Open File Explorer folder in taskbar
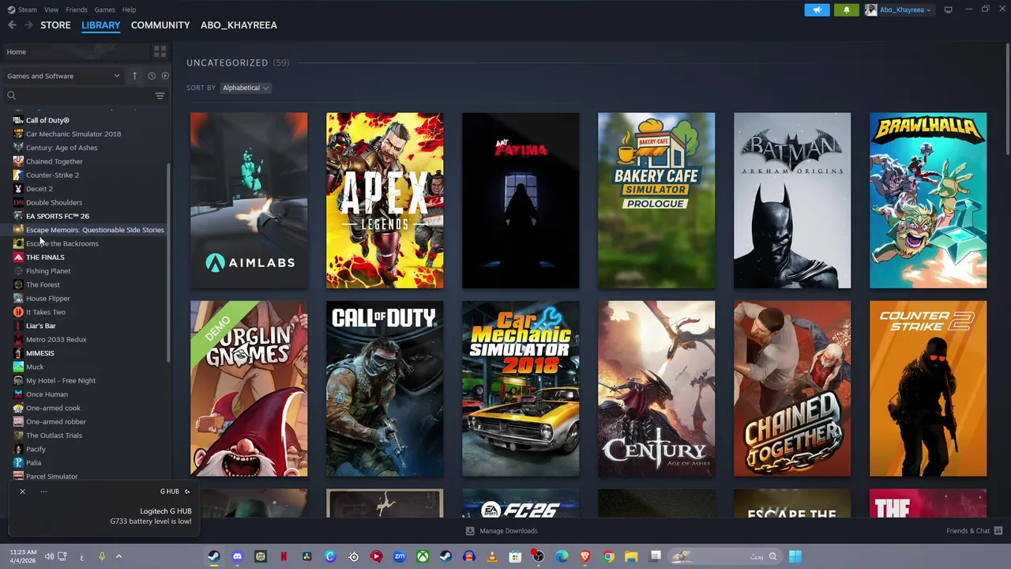This screenshot has height=569, width=1011. [x=631, y=556]
